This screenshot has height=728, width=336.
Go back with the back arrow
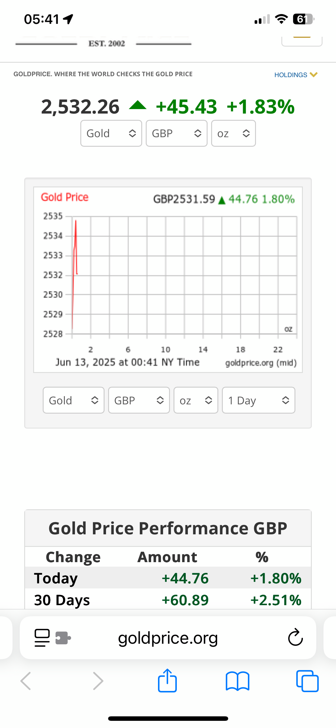tap(26, 681)
